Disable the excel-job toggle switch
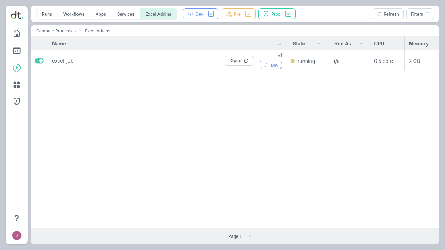This screenshot has width=445, height=250. (39, 61)
